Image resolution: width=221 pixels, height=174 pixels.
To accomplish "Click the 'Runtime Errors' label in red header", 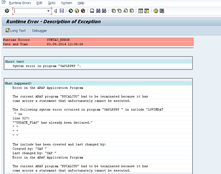I will pyautogui.click(x=16, y=40).
